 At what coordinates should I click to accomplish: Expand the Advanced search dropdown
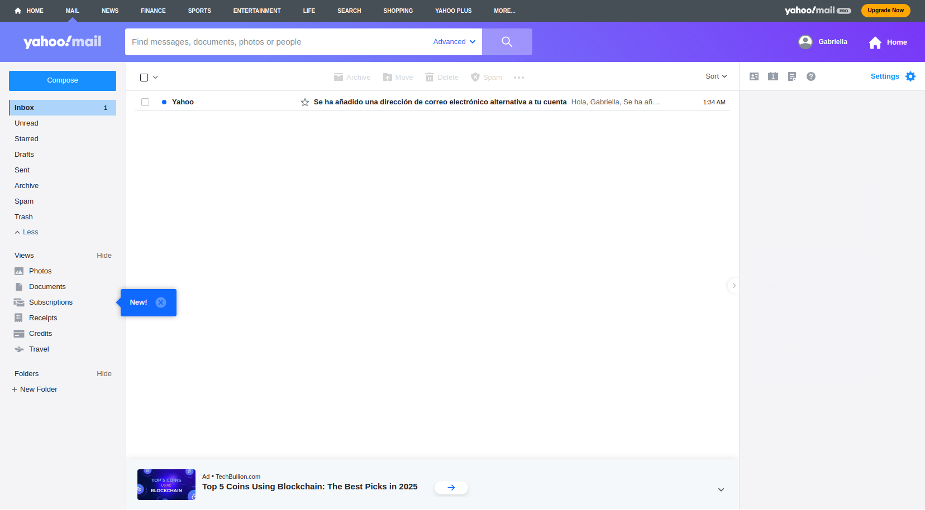454,42
